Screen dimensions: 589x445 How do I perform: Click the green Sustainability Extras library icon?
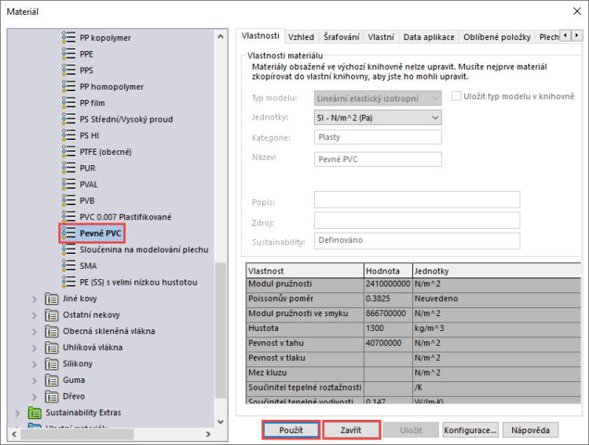pyautogui.click(x=35, y=413)
